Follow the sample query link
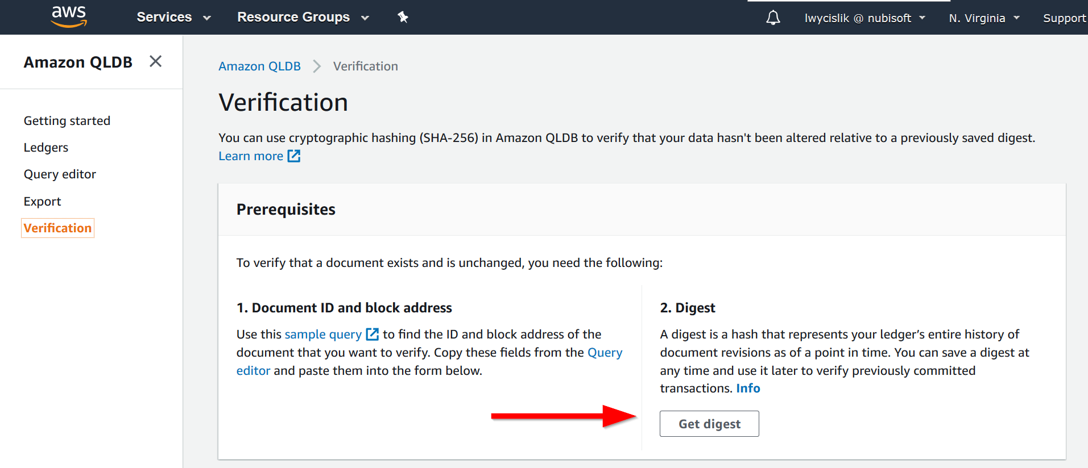This screenshot has width=1088, height=468. pyautogui.click(x=323, y=335)
